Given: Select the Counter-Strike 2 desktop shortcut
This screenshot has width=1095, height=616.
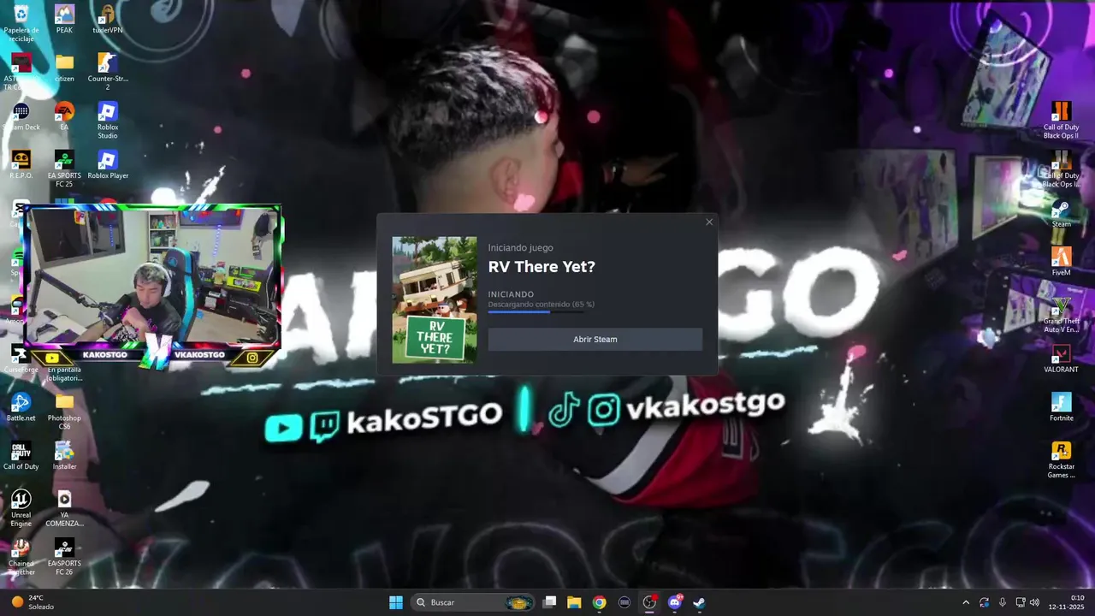Looking at the screenshot, I should [x=107, y=72].
